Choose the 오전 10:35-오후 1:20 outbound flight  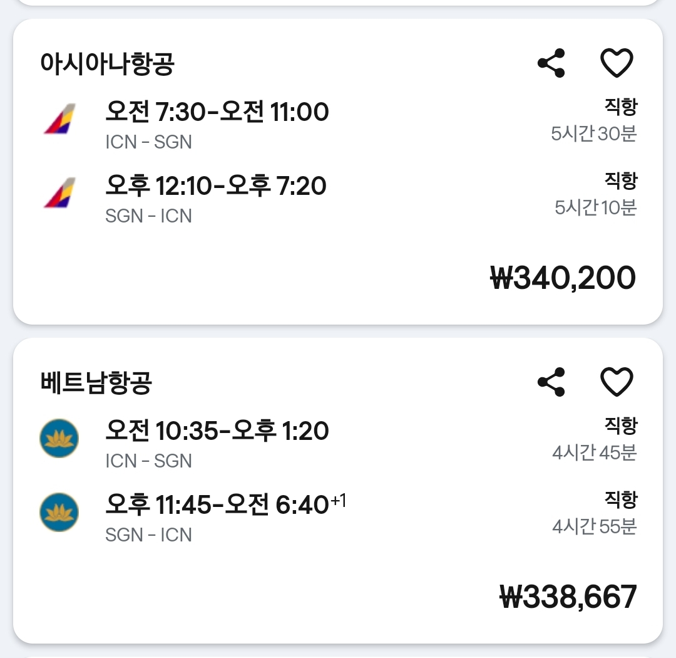217,432
